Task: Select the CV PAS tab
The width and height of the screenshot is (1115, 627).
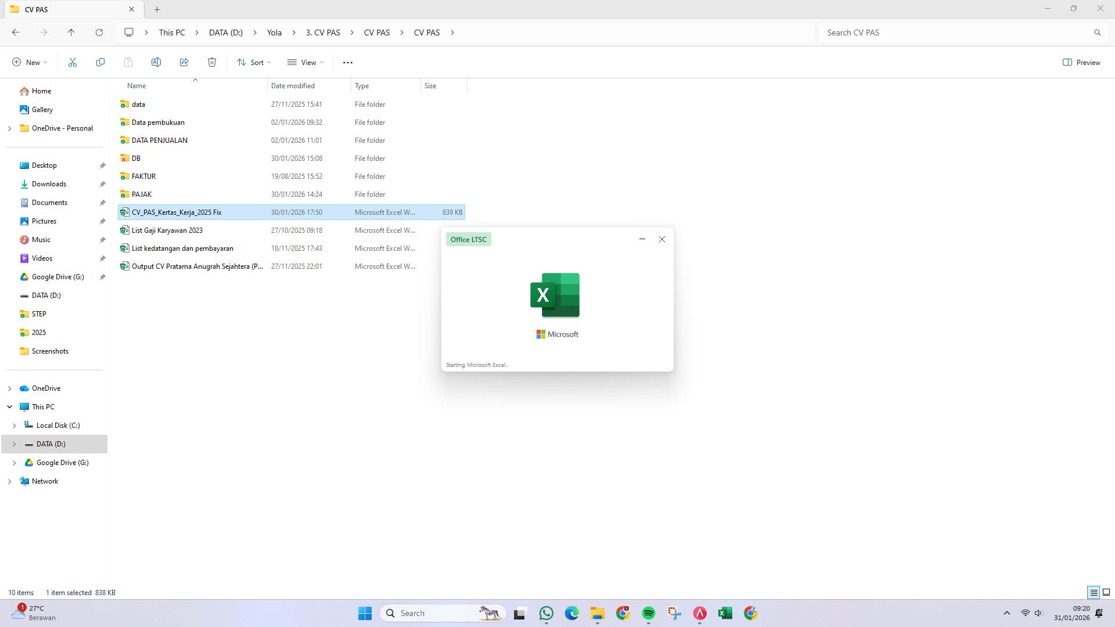Action: [64, 9]
